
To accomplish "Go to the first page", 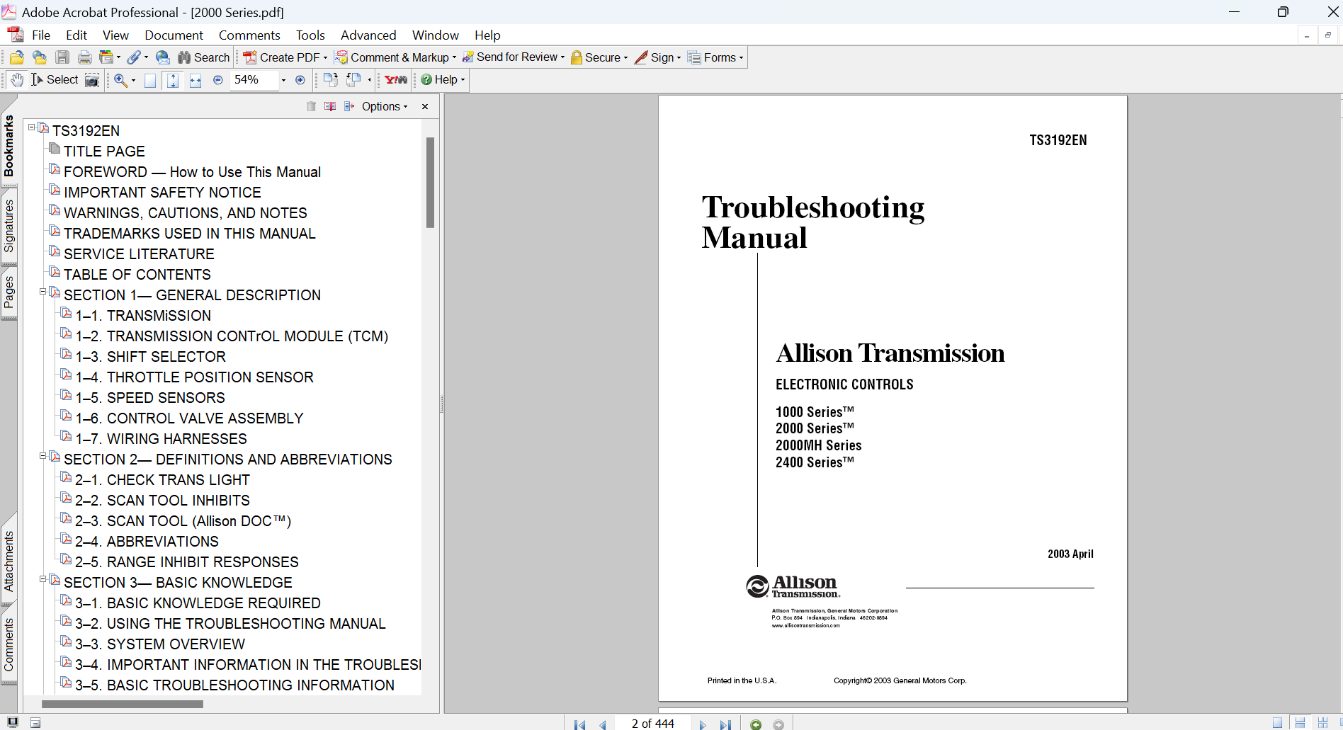I will tap(580, 724).
